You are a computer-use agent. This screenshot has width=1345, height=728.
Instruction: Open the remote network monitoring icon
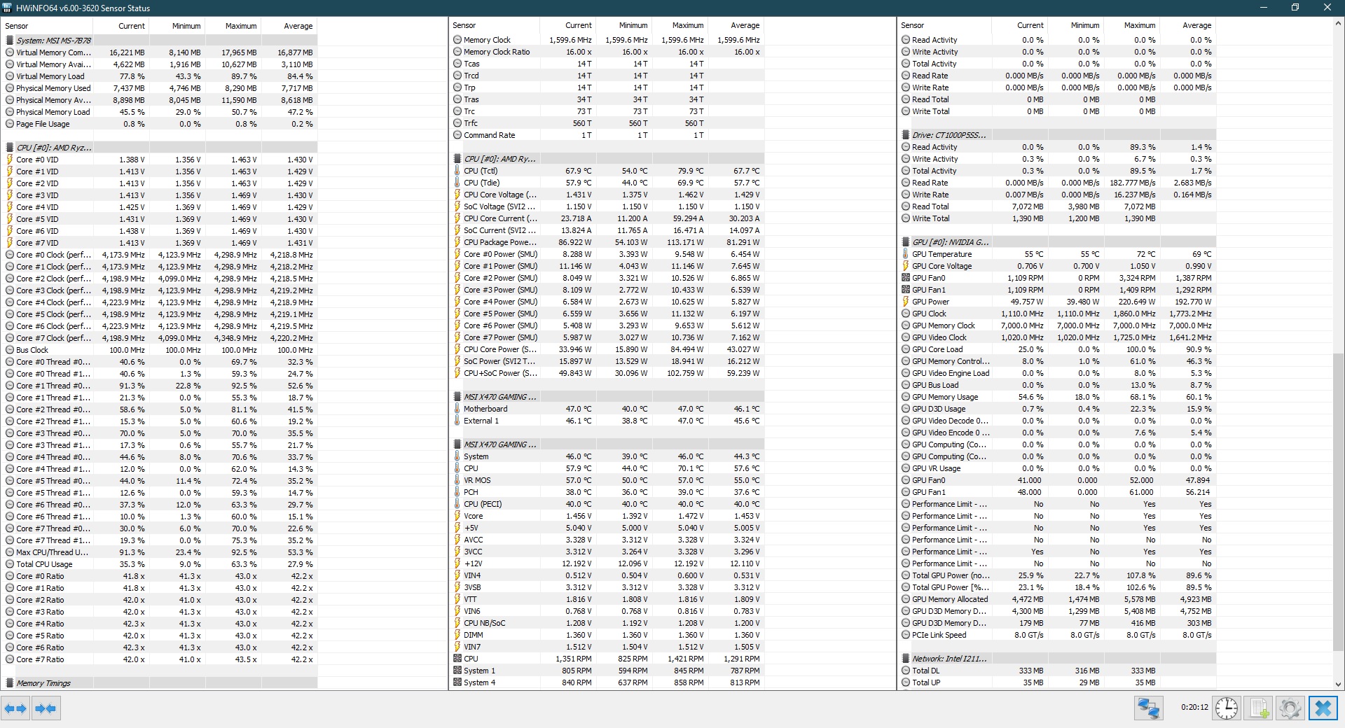pos(1148,708)
